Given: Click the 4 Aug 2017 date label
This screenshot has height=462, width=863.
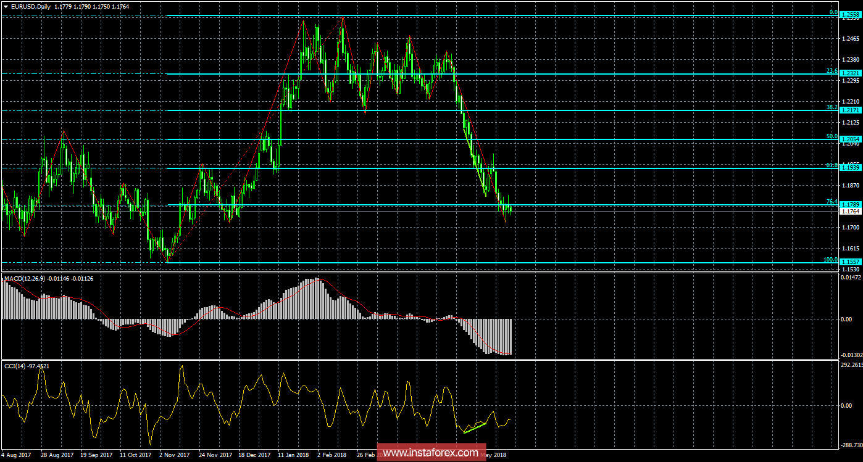Looking at the screenshot, I should [17, 455].
